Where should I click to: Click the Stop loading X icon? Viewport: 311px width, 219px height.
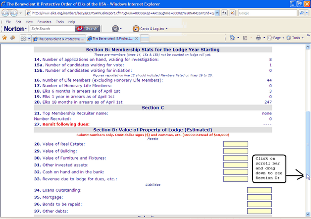point(232,13)
